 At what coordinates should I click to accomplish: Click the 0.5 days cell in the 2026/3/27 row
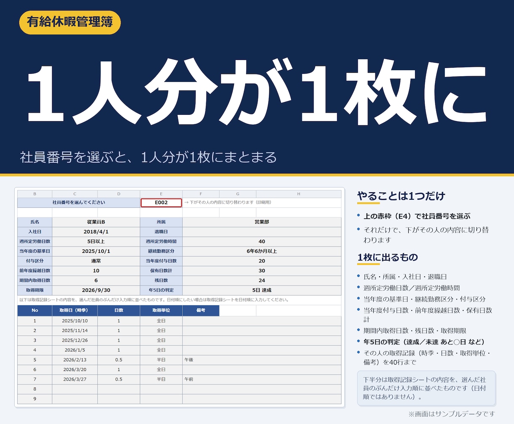pyautogui.click(x=119, y=379)
